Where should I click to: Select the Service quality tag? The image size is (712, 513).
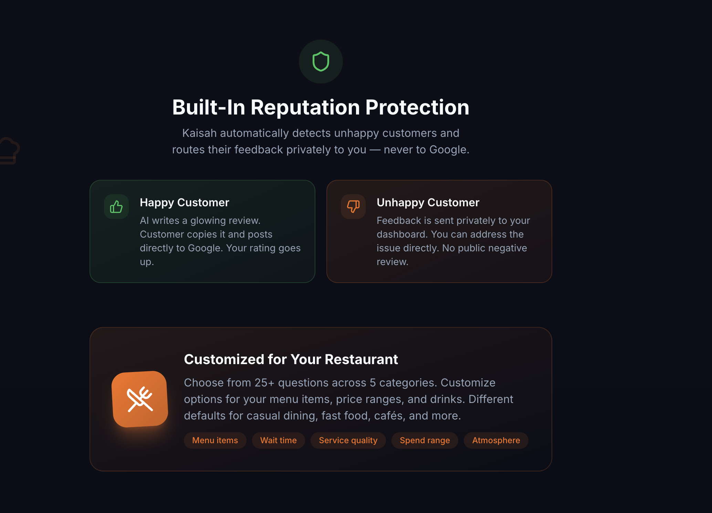[x=348, y=440]
